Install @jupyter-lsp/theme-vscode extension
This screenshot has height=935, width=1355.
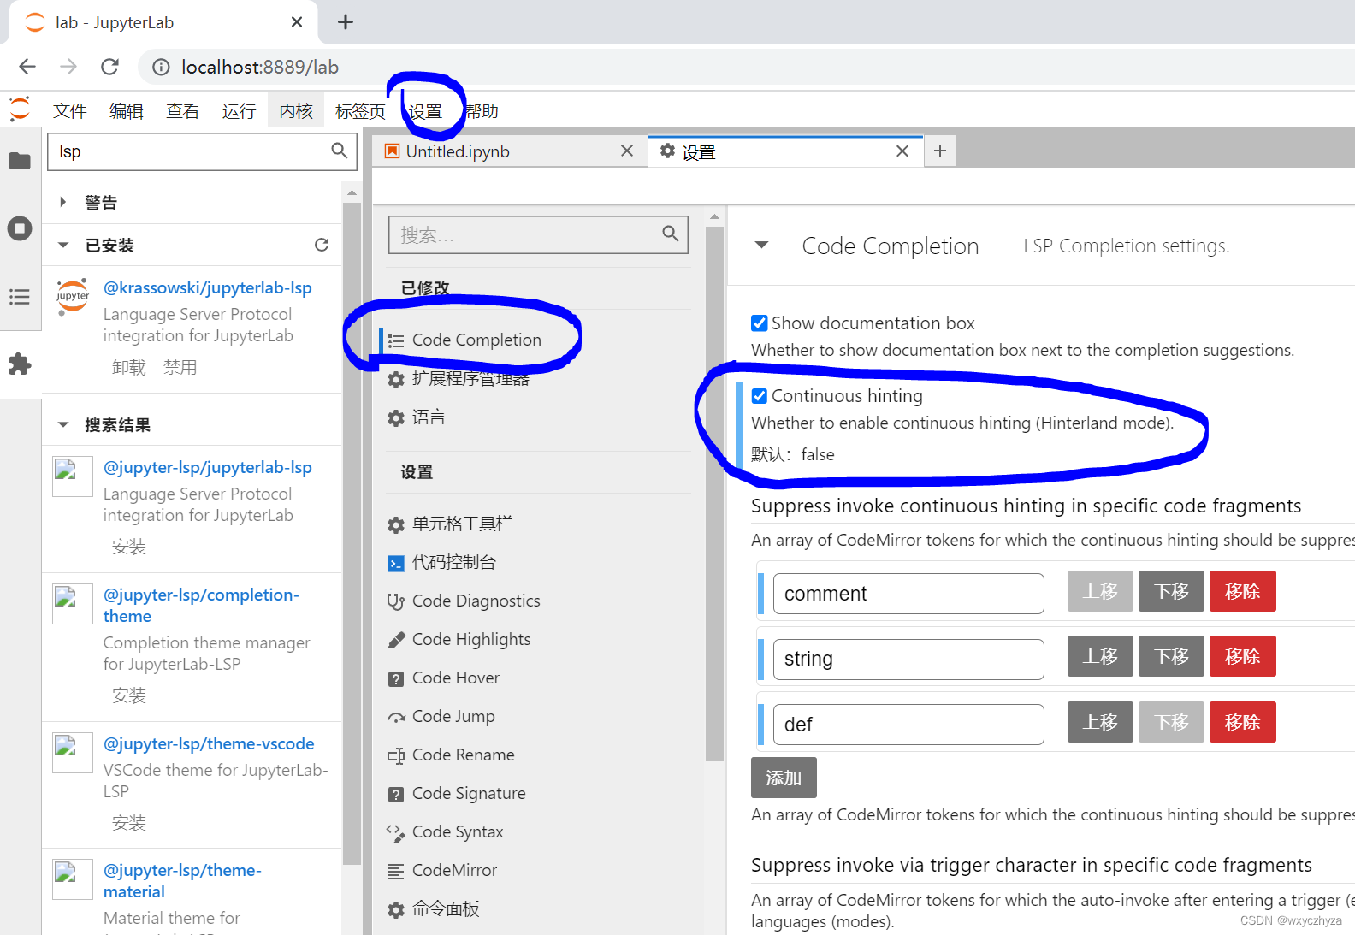tap(129, 823)
